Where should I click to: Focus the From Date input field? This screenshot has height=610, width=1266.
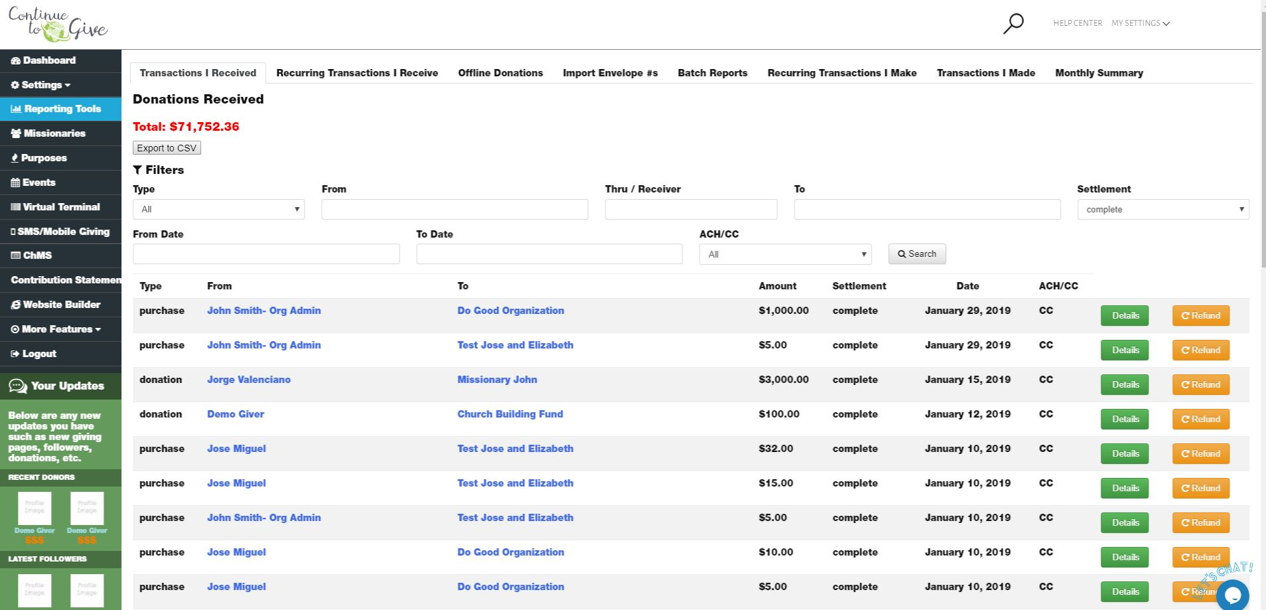[x=266, y=254]
